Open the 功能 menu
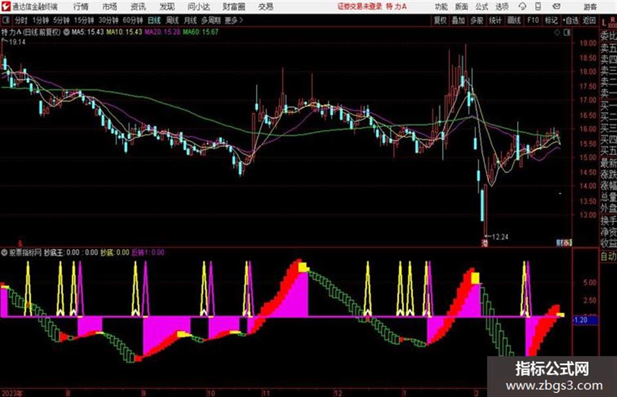Viewport: 617px width, 397px height. coord(441,7)
